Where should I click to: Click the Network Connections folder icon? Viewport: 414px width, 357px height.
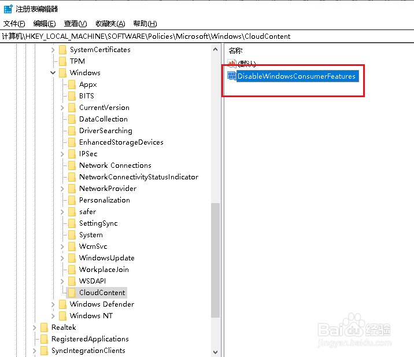click(x=72, y=165)
